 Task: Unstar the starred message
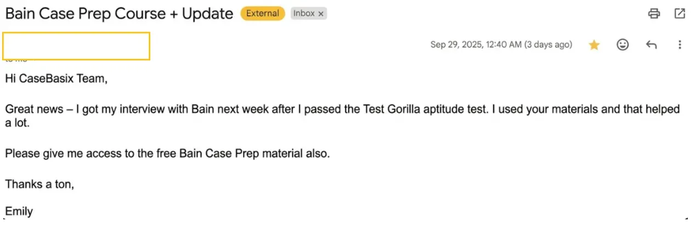(594, 45)
